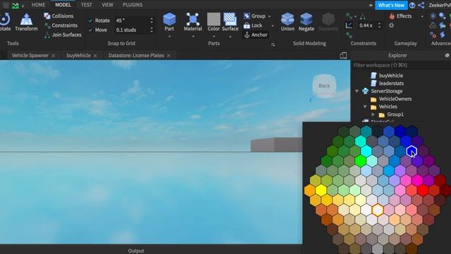Switch to the Vehicle Spawner tab
The height and width of the screenshot is (254, 451).
coord(30,55)
